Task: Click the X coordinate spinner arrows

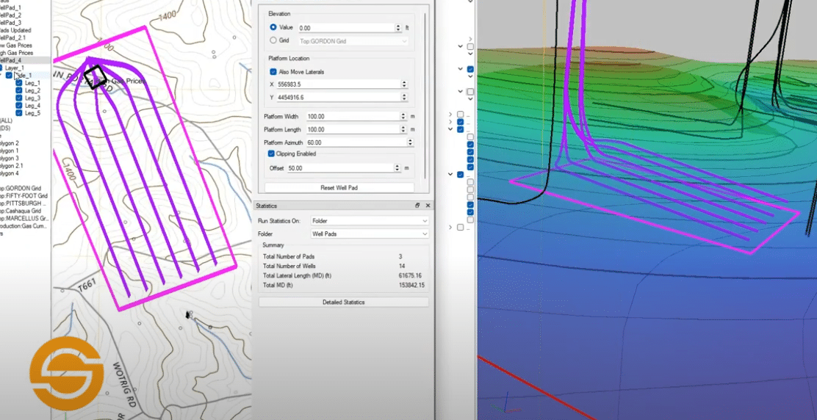Action: tap(403, 84)
